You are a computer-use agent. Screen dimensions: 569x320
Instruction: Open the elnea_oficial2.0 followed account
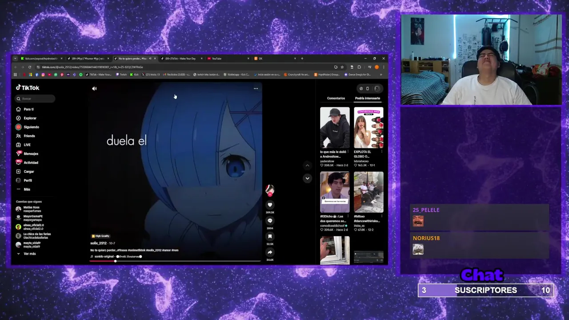tap(30, 227)
